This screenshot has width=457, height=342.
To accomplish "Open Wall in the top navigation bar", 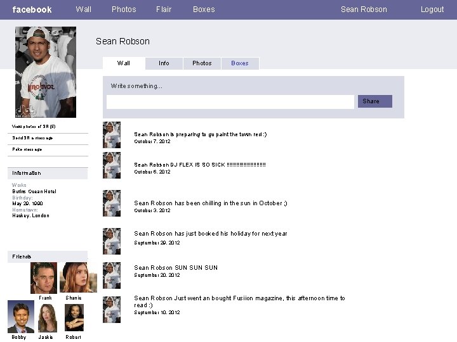I will (83, 9).
